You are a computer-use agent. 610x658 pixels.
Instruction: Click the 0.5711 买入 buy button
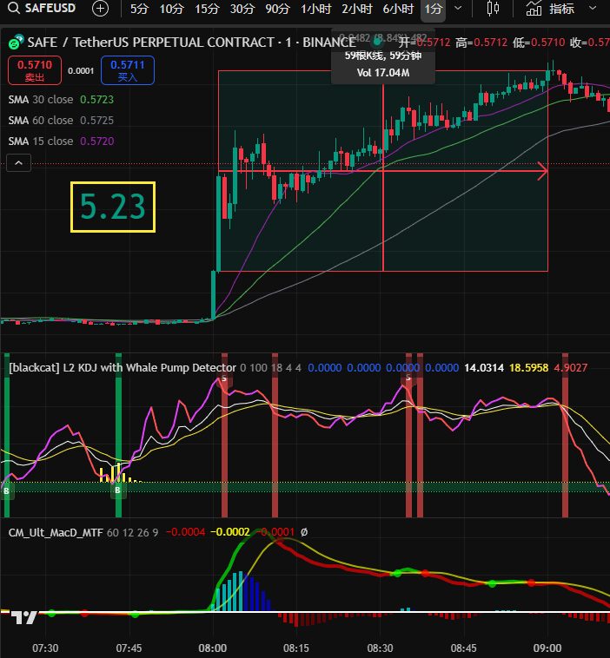click(127, 70)
